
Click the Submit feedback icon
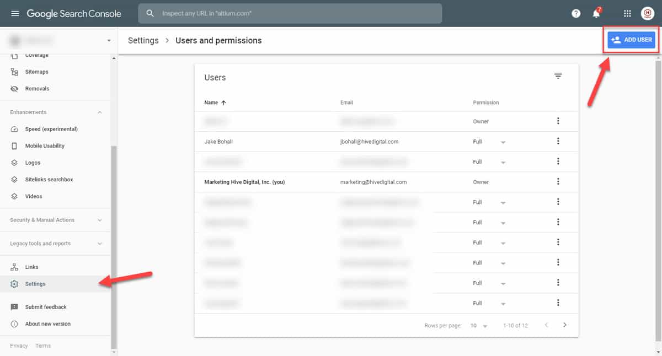[x=14, y=307]
